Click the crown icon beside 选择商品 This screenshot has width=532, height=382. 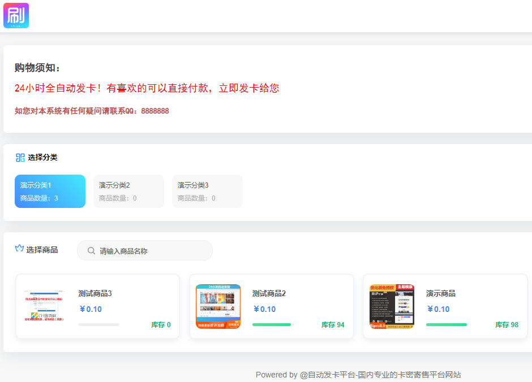point(20,249)
